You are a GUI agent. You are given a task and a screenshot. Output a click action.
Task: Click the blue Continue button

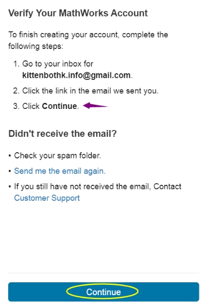pyautogui.click(x=104, y=292)
